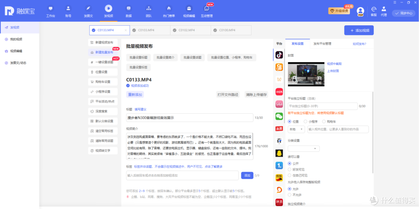419x209 pixels.
Task: Open the 热门榜单 hot ranking icon
Action: [x=169, y=8]
